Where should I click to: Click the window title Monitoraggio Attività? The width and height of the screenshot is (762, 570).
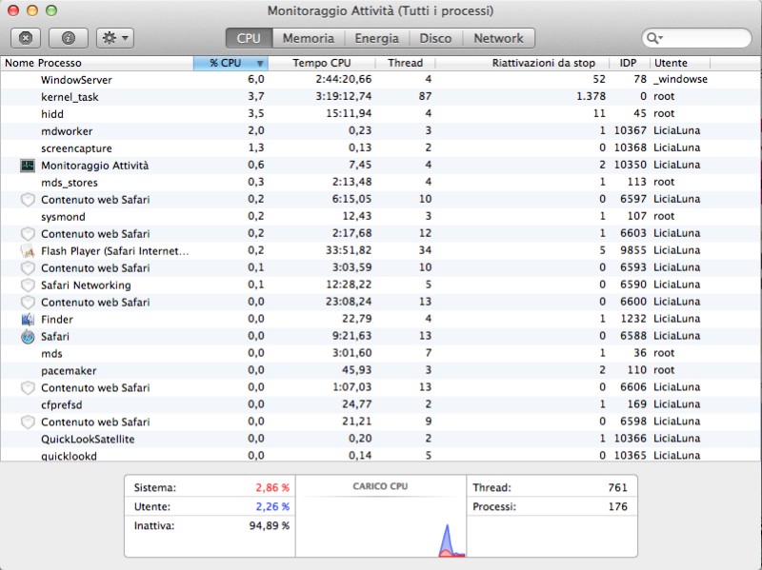tap(380, 10)
